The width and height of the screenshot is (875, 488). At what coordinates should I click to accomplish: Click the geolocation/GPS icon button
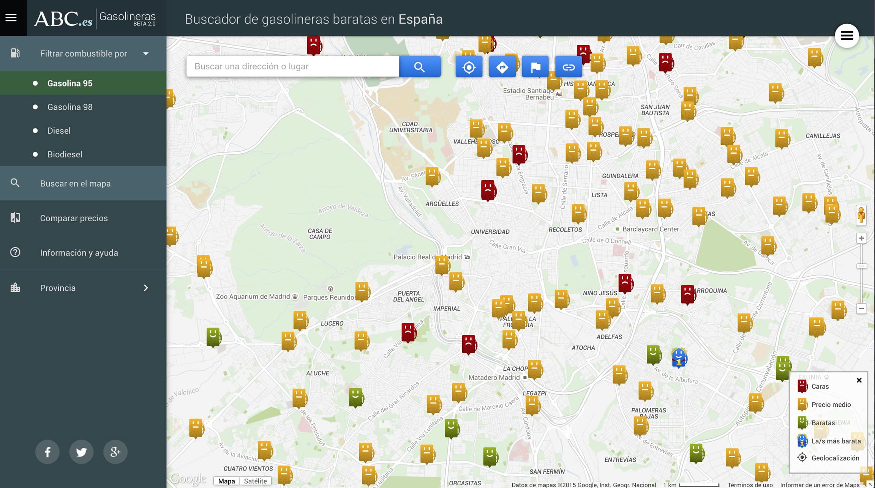pos(468,66)
